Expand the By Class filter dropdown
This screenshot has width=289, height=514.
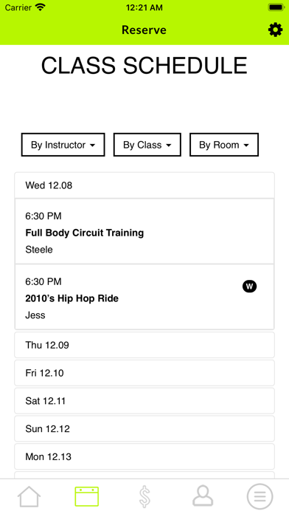147,145
